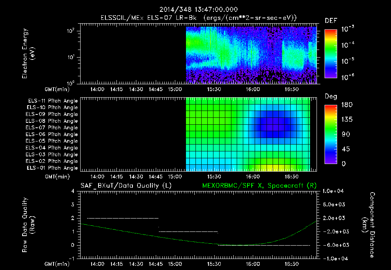The width and height of the screenshot is (391, 270).
Task: Click the Deg color bar label
Action: (x=331, y=96)
